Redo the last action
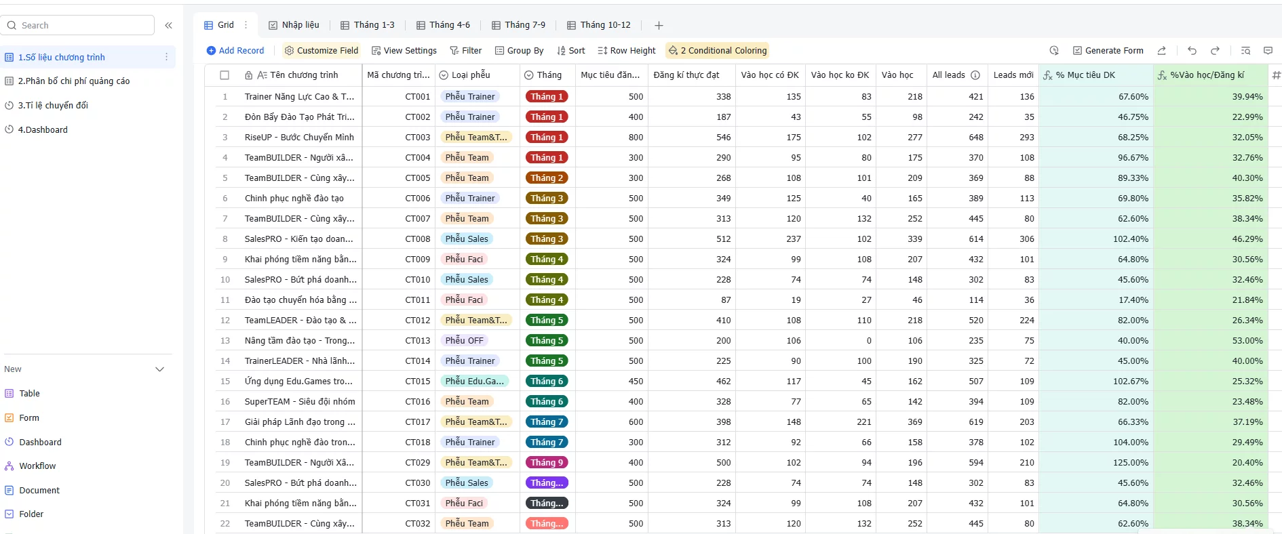Viewport: 1282px width, 534px height. pyautogui.click(x=1215, y=50)
